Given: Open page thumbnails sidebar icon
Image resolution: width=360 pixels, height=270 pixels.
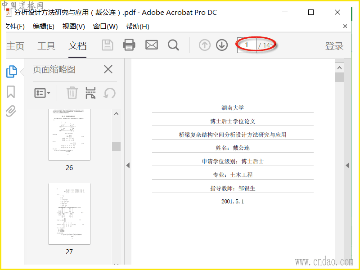Looking at the screenshot, I should coord(12,72).
